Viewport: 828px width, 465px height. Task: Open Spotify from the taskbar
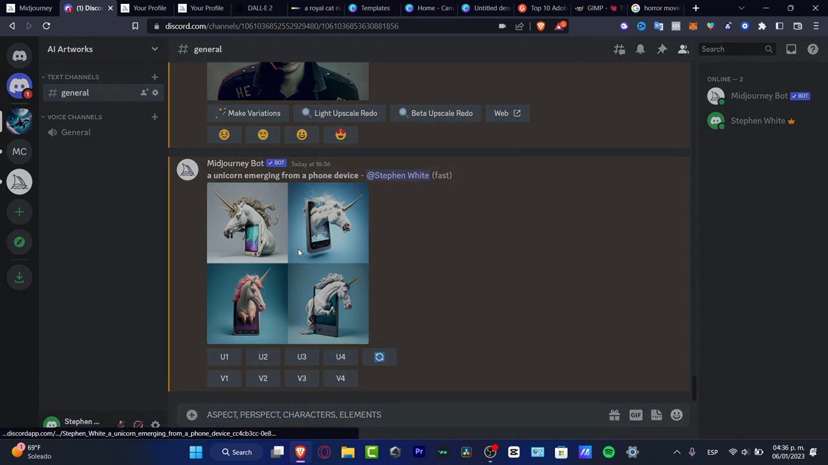[609, 452]
